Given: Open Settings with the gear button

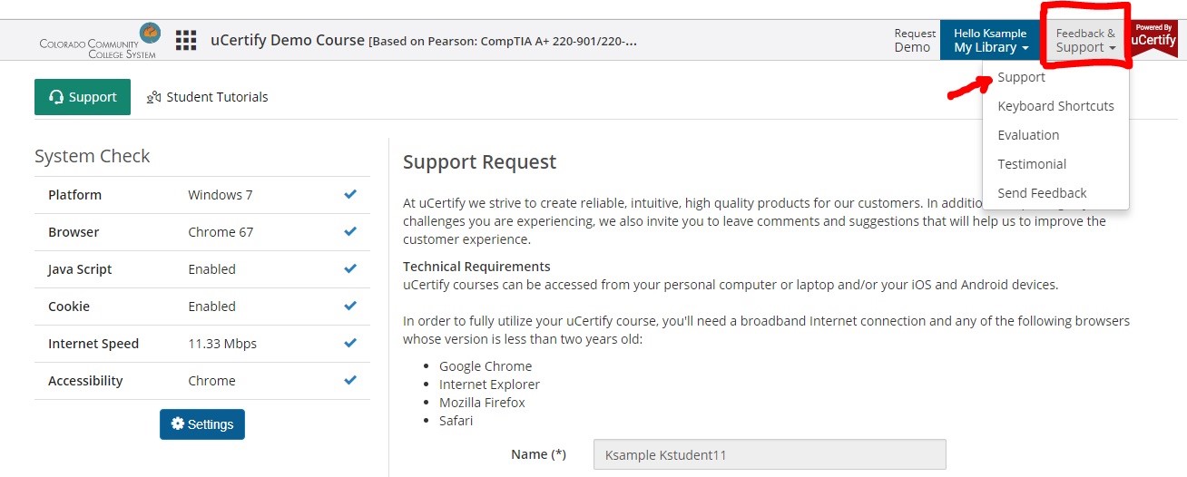Looking at the screenshot, I should pos(202,424).
